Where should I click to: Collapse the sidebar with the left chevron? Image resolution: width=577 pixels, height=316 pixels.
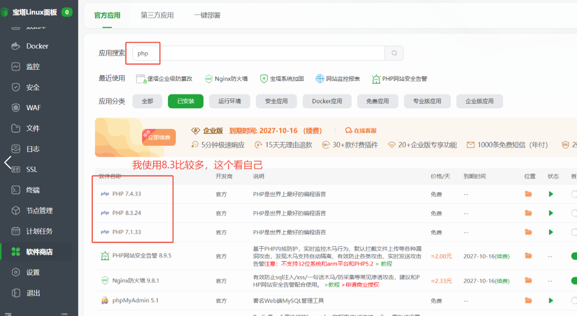(x=7, y=162)
